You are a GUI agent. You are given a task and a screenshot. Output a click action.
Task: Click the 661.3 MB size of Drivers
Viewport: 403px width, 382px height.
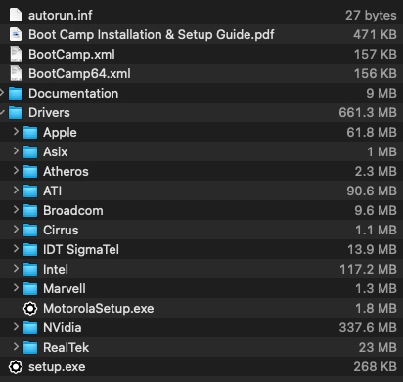[x=368, y=113]
